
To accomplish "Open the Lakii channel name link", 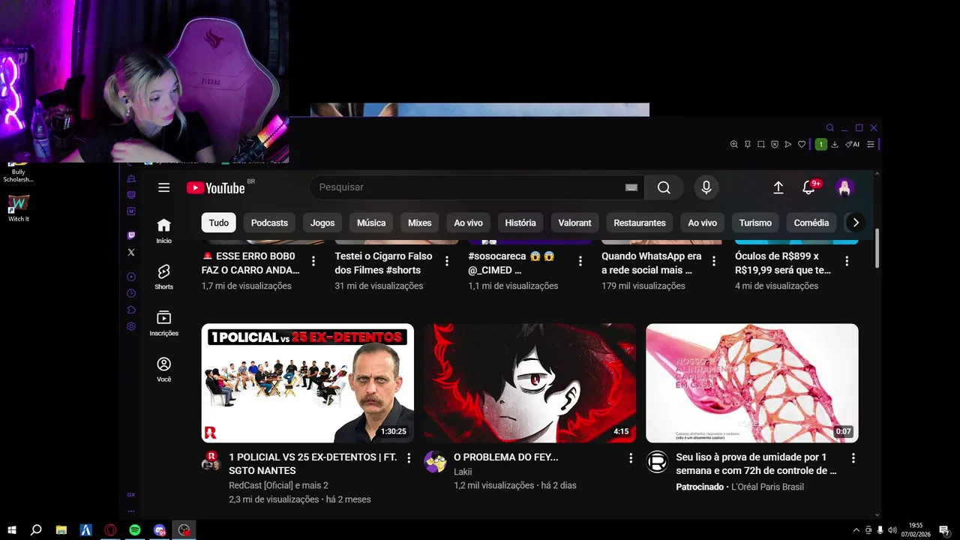I will point(463,472).
